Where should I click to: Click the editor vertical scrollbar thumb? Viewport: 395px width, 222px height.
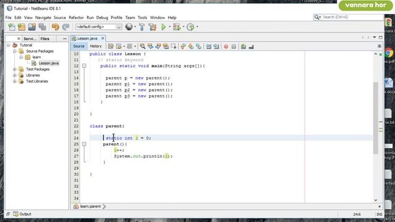(x=376, y=118)
